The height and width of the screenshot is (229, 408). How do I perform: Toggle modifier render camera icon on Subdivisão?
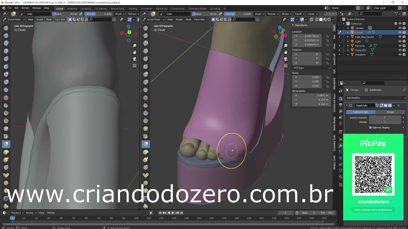[x=390, y=106]
